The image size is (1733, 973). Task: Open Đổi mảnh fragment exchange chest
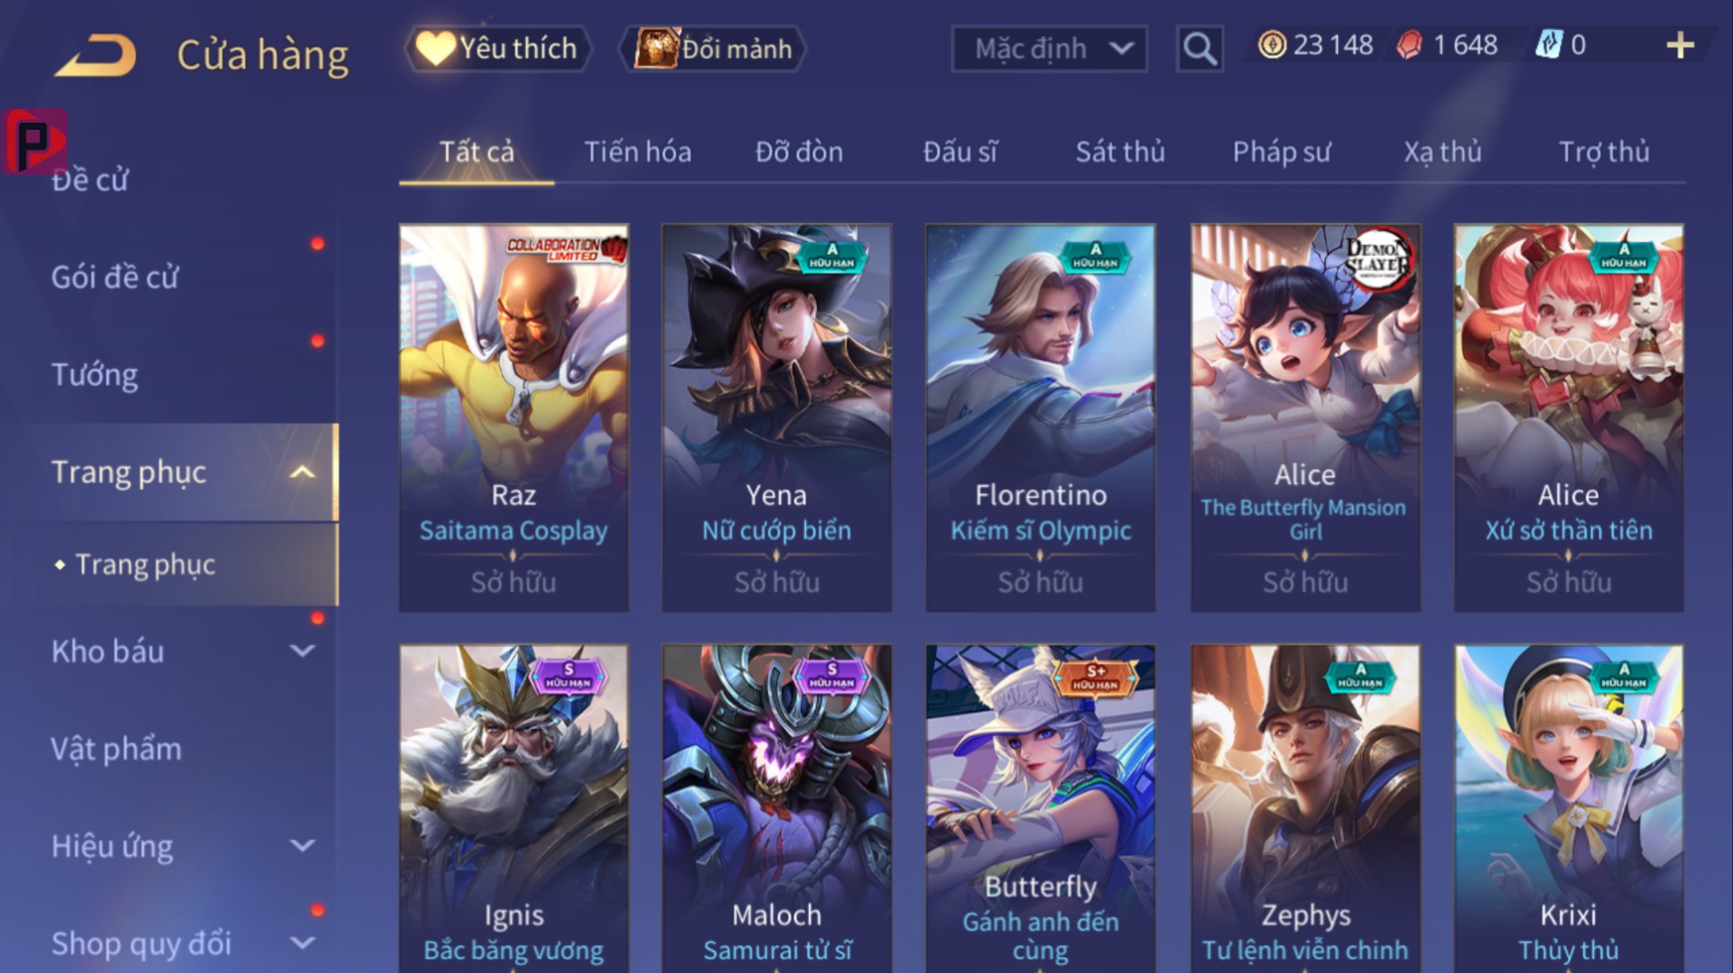(713, 48)
